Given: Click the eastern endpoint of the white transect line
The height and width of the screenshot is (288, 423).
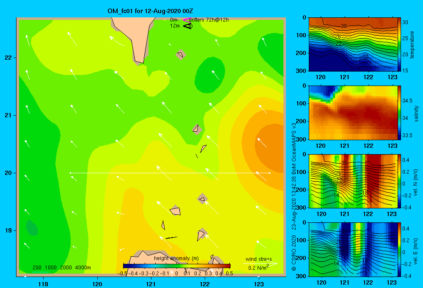Looking at the screenshot, I should click(269, 173).
